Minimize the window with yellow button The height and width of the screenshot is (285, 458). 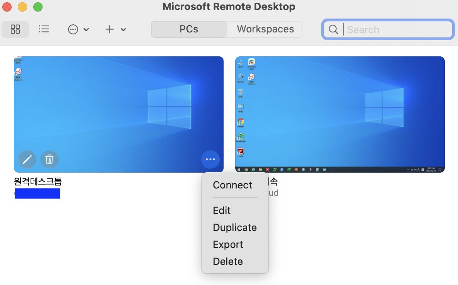(x=22, y=7)
